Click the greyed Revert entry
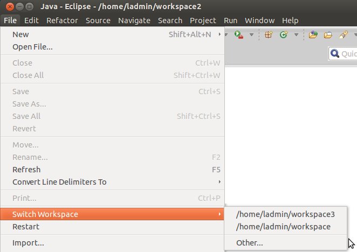Image resolution: width=357 pixels, height=252 pixels. coord(112,129)
